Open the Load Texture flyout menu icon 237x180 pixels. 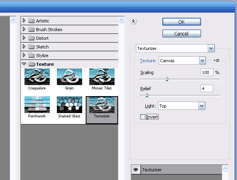pos(216,60)
